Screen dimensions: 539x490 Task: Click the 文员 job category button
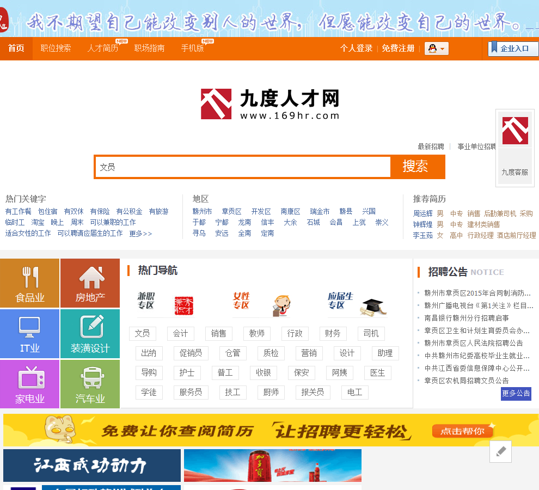point(142,334)
